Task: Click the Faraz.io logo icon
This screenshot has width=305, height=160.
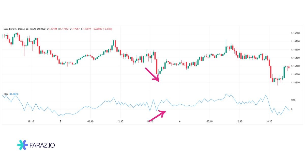Action: [x=22, y=145]
